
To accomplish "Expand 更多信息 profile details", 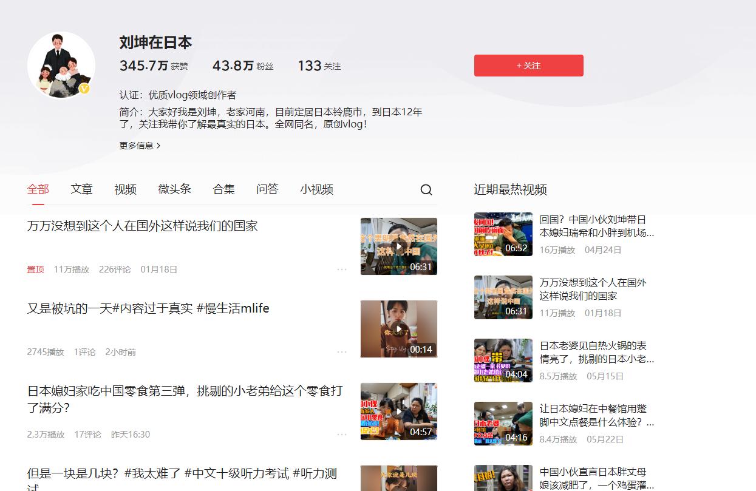I will (x=140, y=146).
